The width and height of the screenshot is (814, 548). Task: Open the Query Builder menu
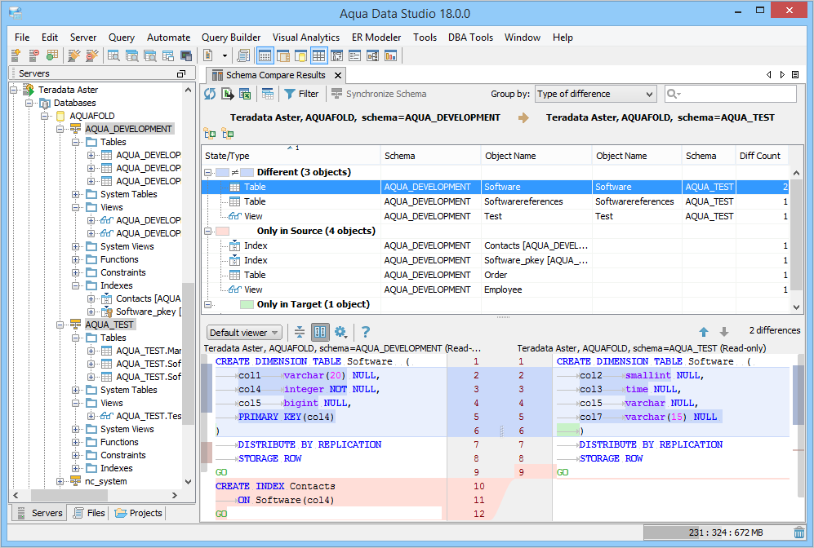(231, 38)
